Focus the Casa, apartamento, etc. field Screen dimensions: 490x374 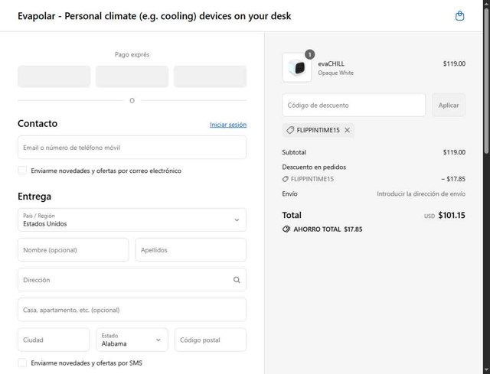coord(132,310)
